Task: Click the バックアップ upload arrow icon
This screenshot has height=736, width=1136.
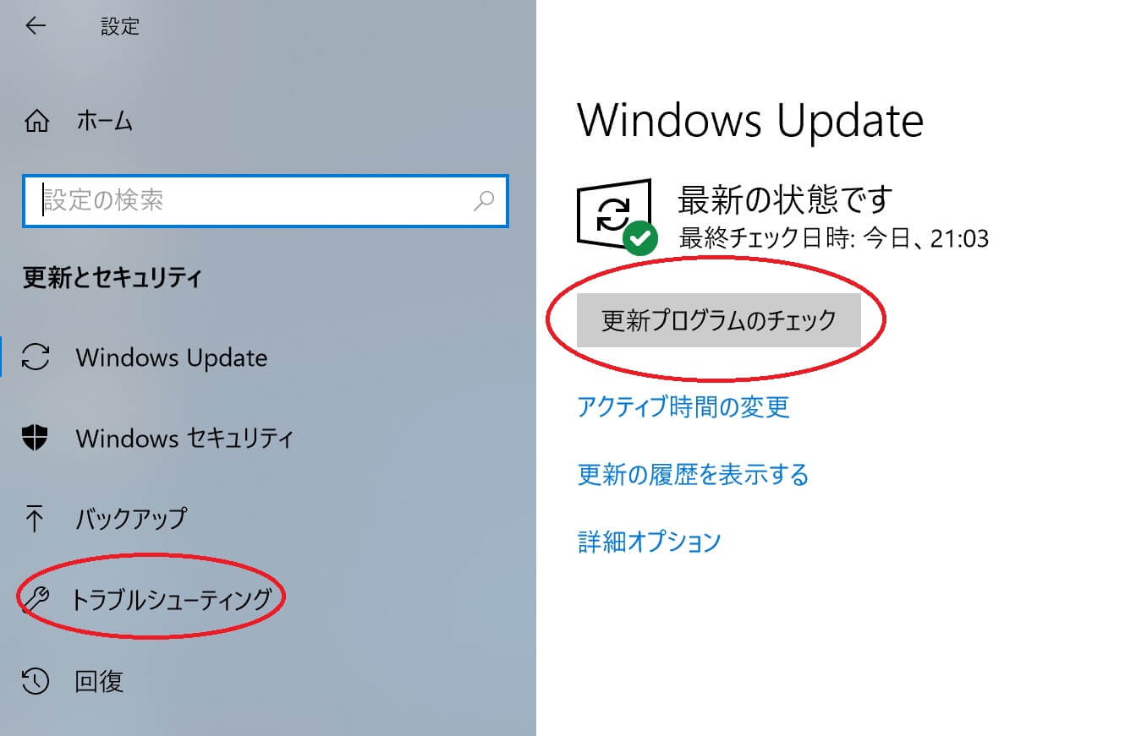Action: pyautogui.click(x=35, y=517)
